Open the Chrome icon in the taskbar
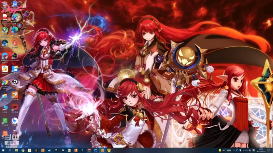This screenshot has height=153, width=273. coord(23,150)
